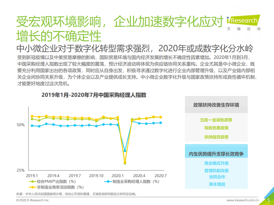The width and height of the screenshot is (274, 205).
Task: Open the www.iresearch.com.cn link
Action: 243,200
